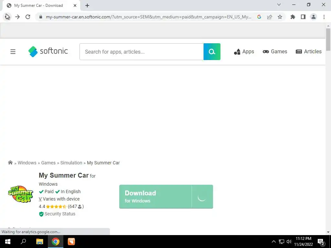This screenshot has height=248, width=331.
Task: Open the Softonic hamburger menu
Action: (x=13, y=52)
